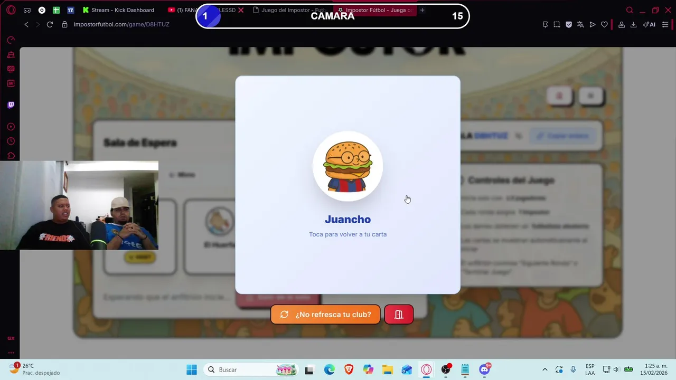Click the taskbar Buscar search box

(x=250, y=369)
